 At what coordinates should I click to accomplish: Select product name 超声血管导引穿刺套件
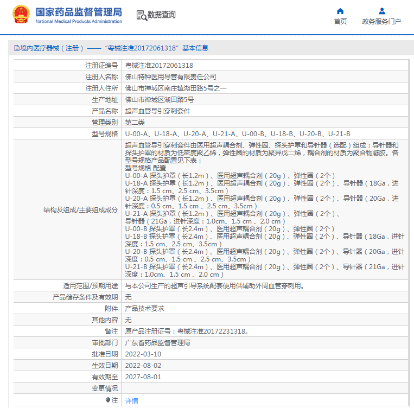(x=158, y=111)
